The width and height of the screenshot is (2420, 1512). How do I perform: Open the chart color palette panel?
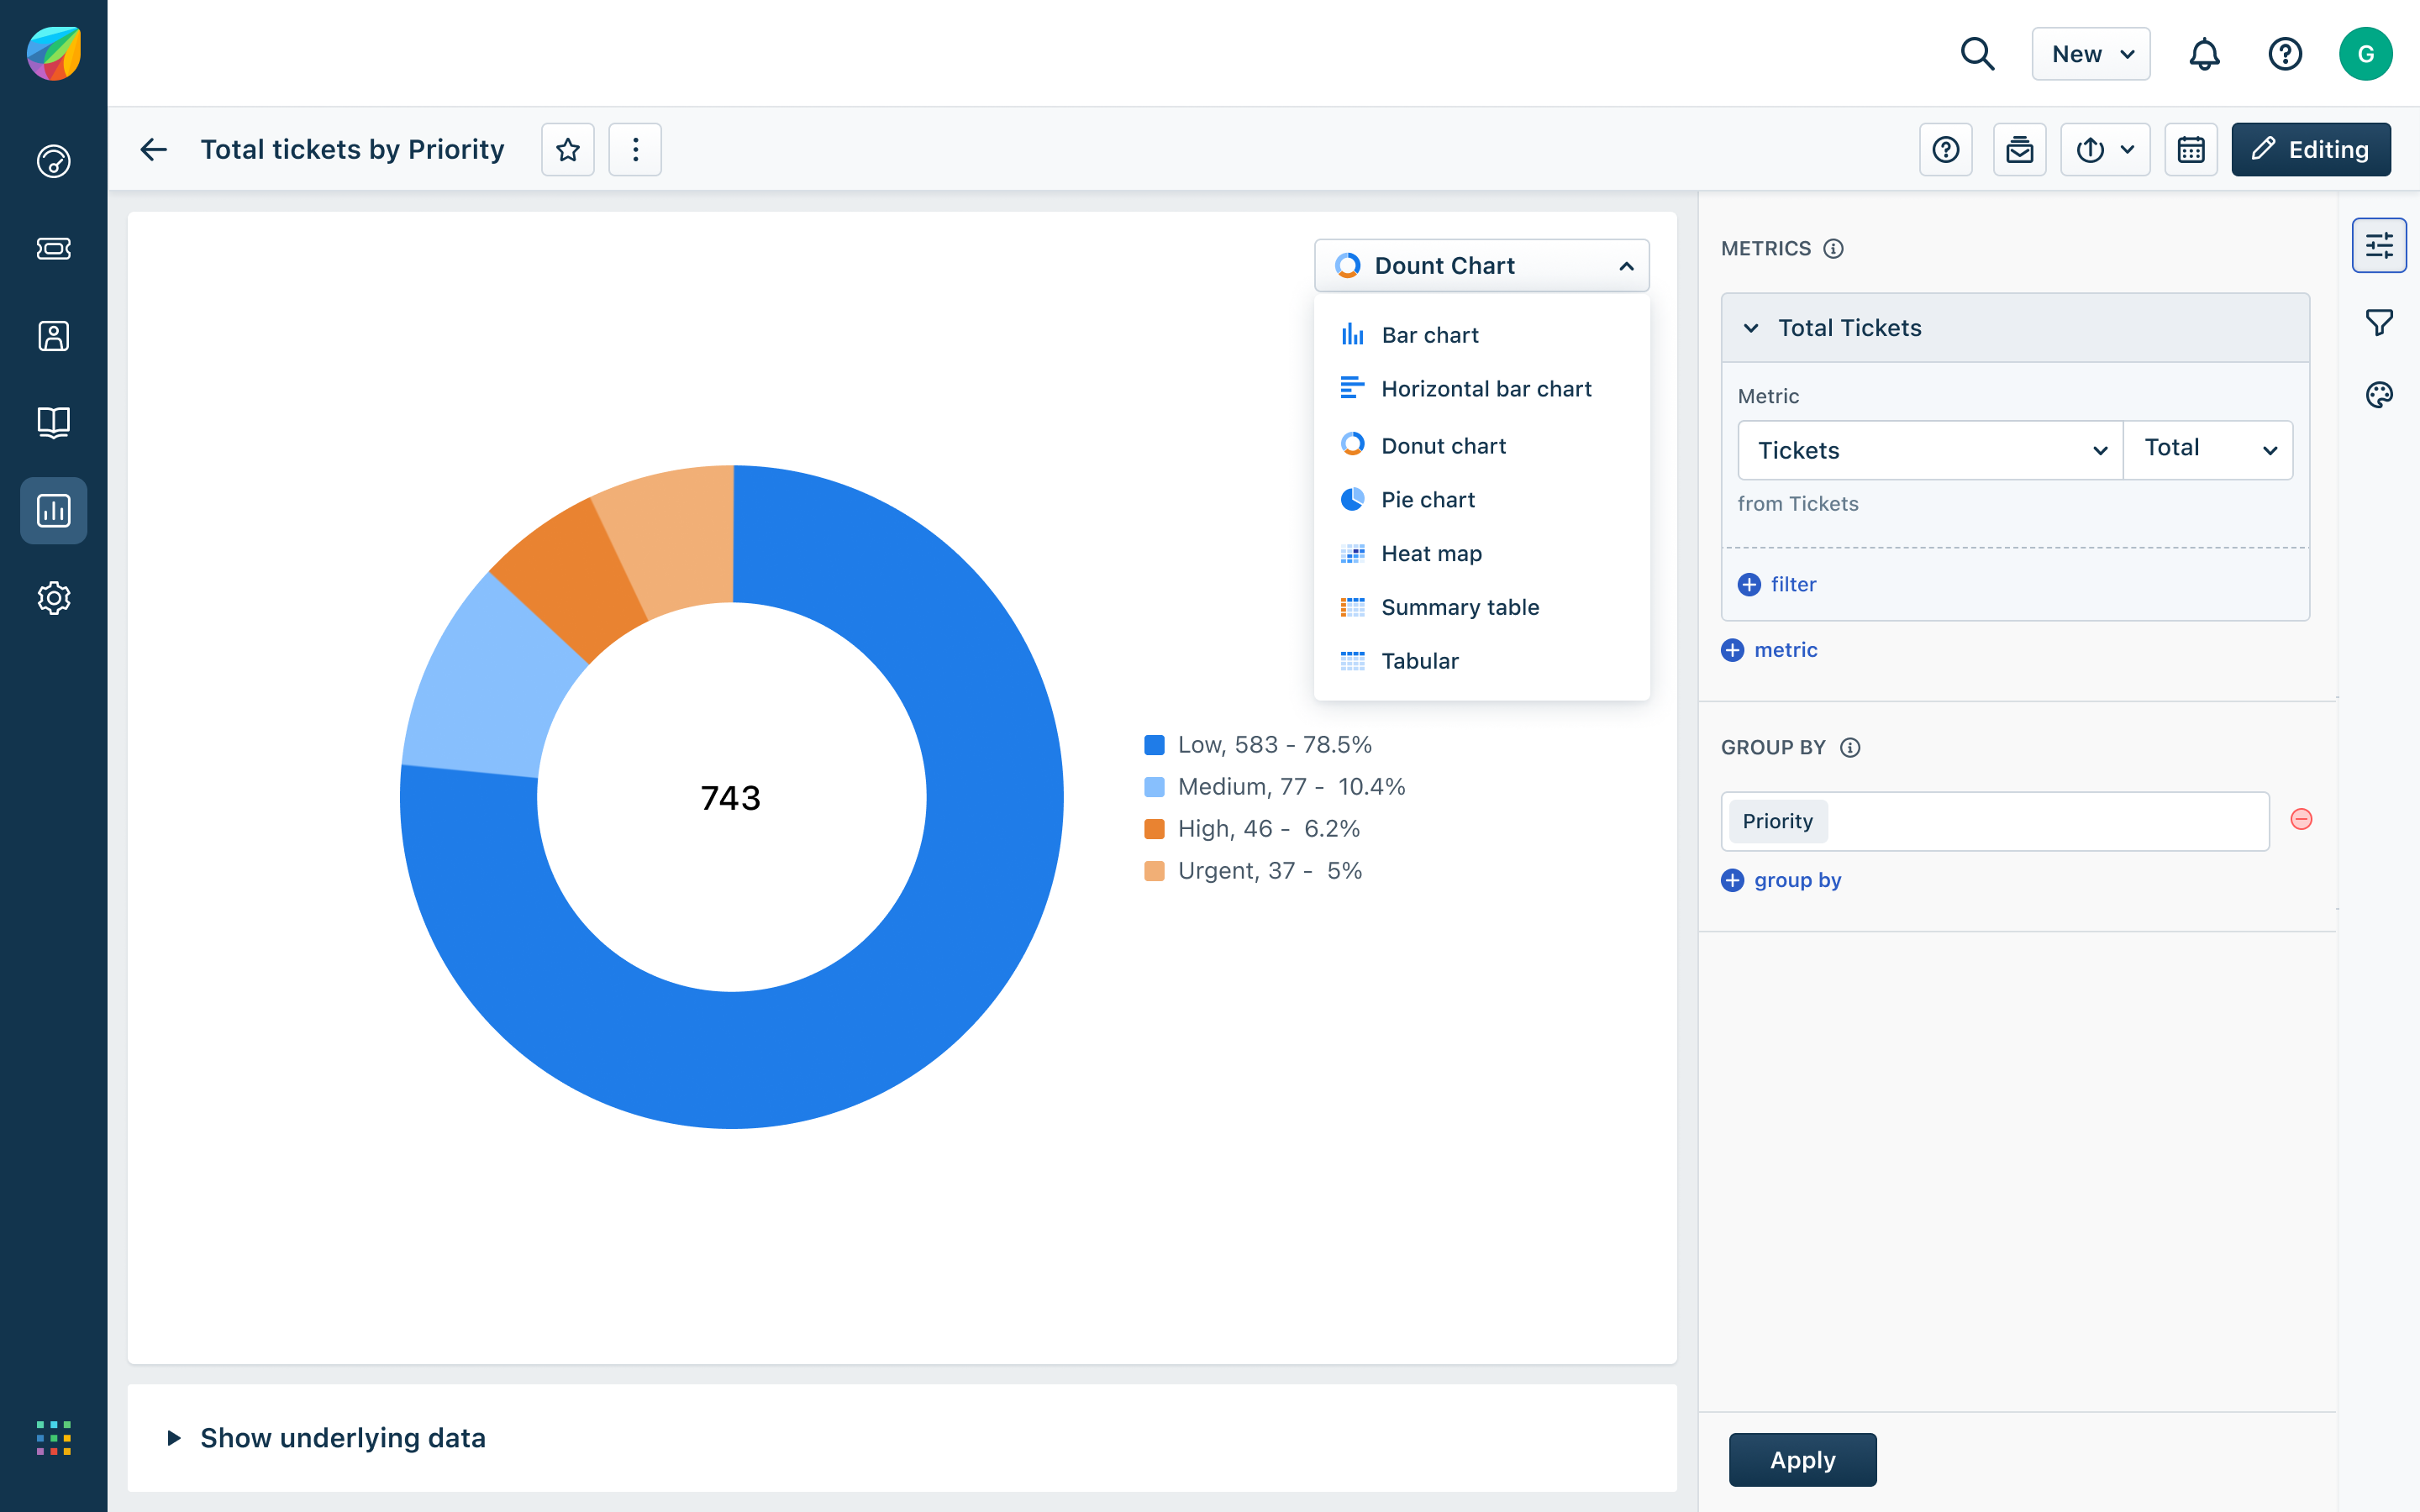[2380, 396]
